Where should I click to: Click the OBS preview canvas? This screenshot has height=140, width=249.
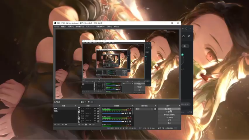pos(117,64)
